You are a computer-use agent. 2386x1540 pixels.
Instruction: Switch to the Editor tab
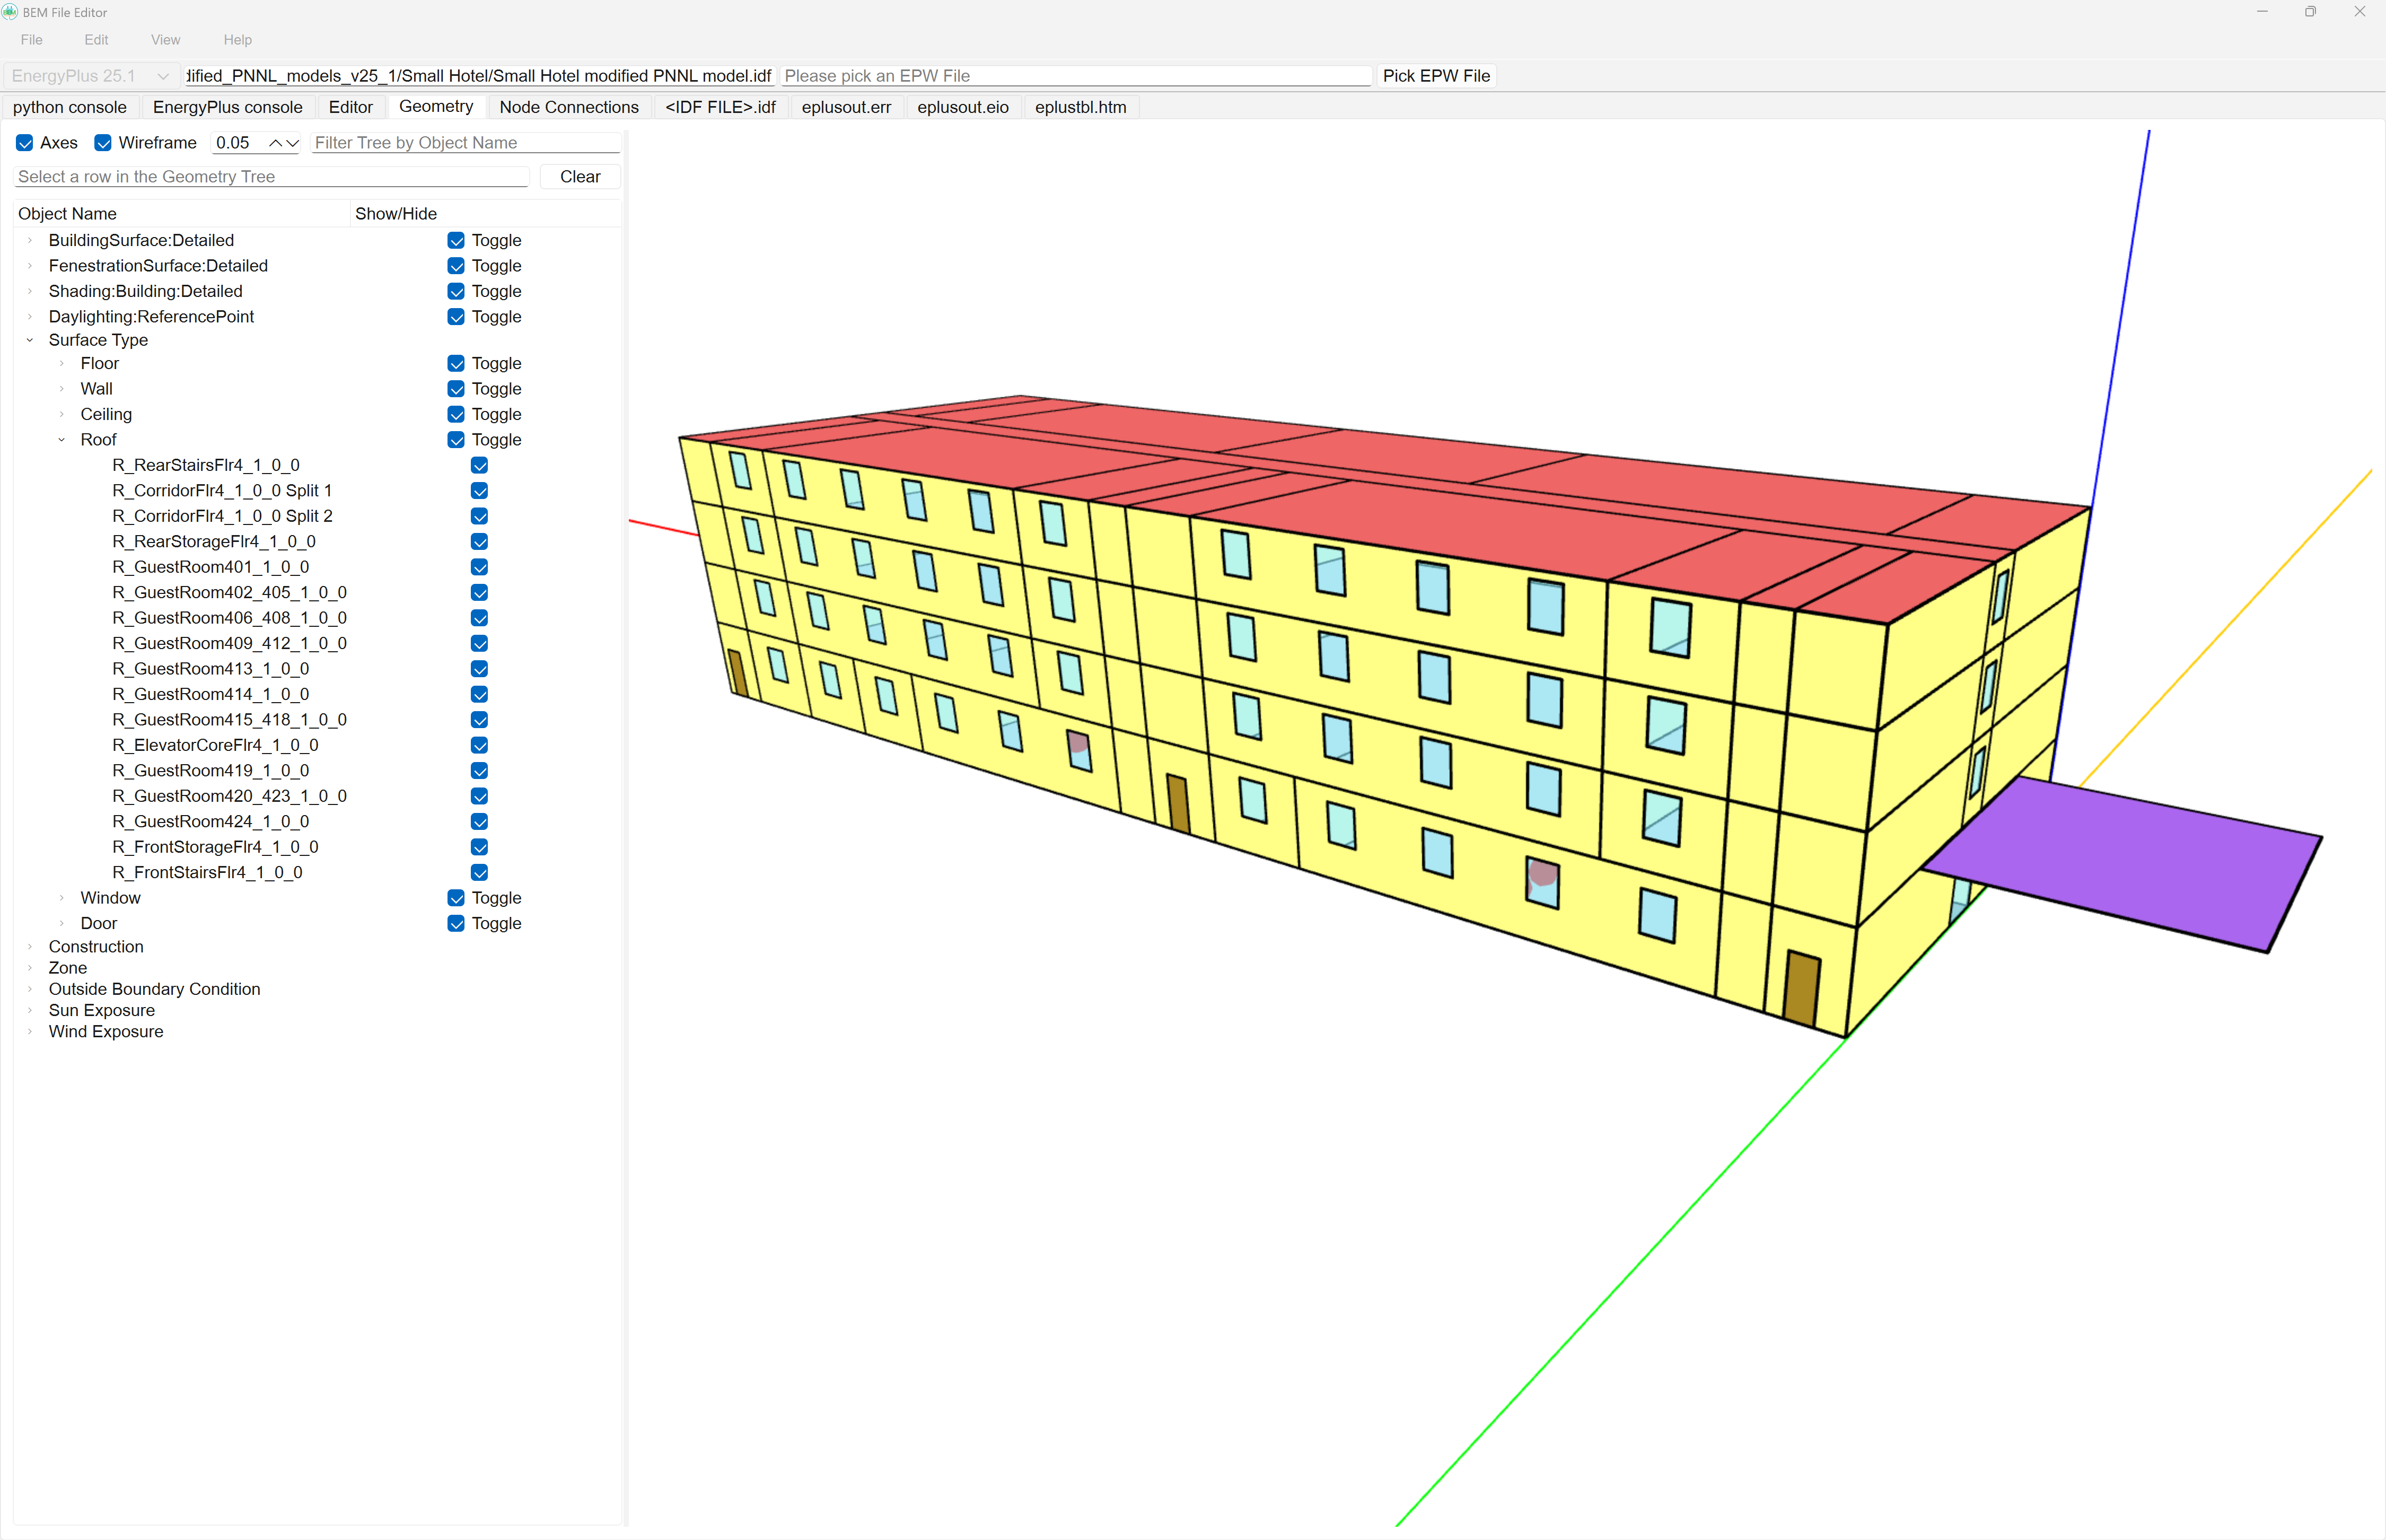(351, 107)
